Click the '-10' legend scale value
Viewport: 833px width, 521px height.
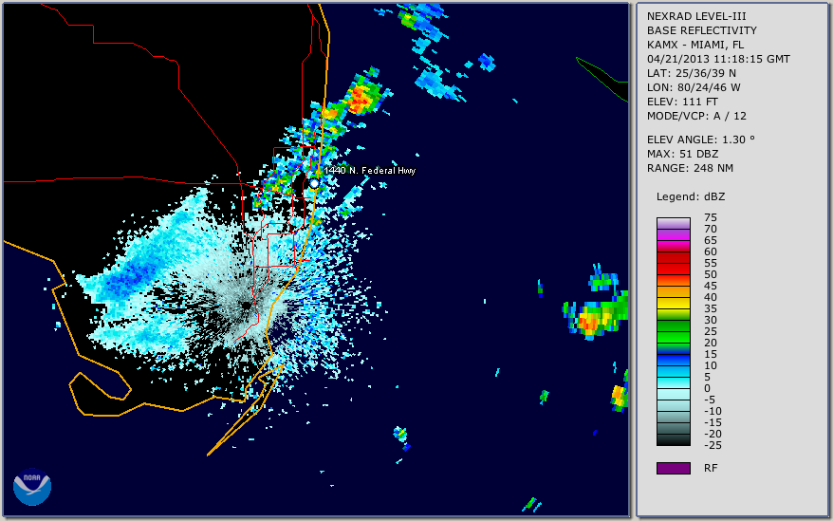tap(713, 411)
